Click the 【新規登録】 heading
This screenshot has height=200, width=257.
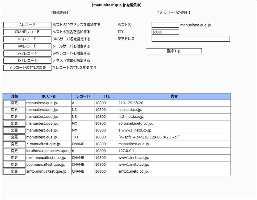(59, 13)
